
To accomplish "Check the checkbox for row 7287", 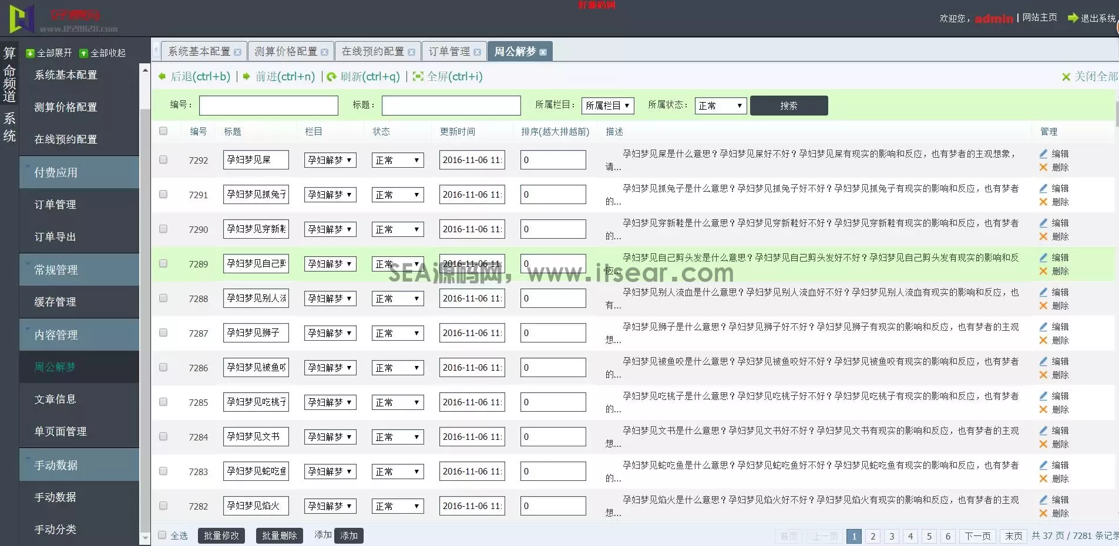I will tap(163, 333).
